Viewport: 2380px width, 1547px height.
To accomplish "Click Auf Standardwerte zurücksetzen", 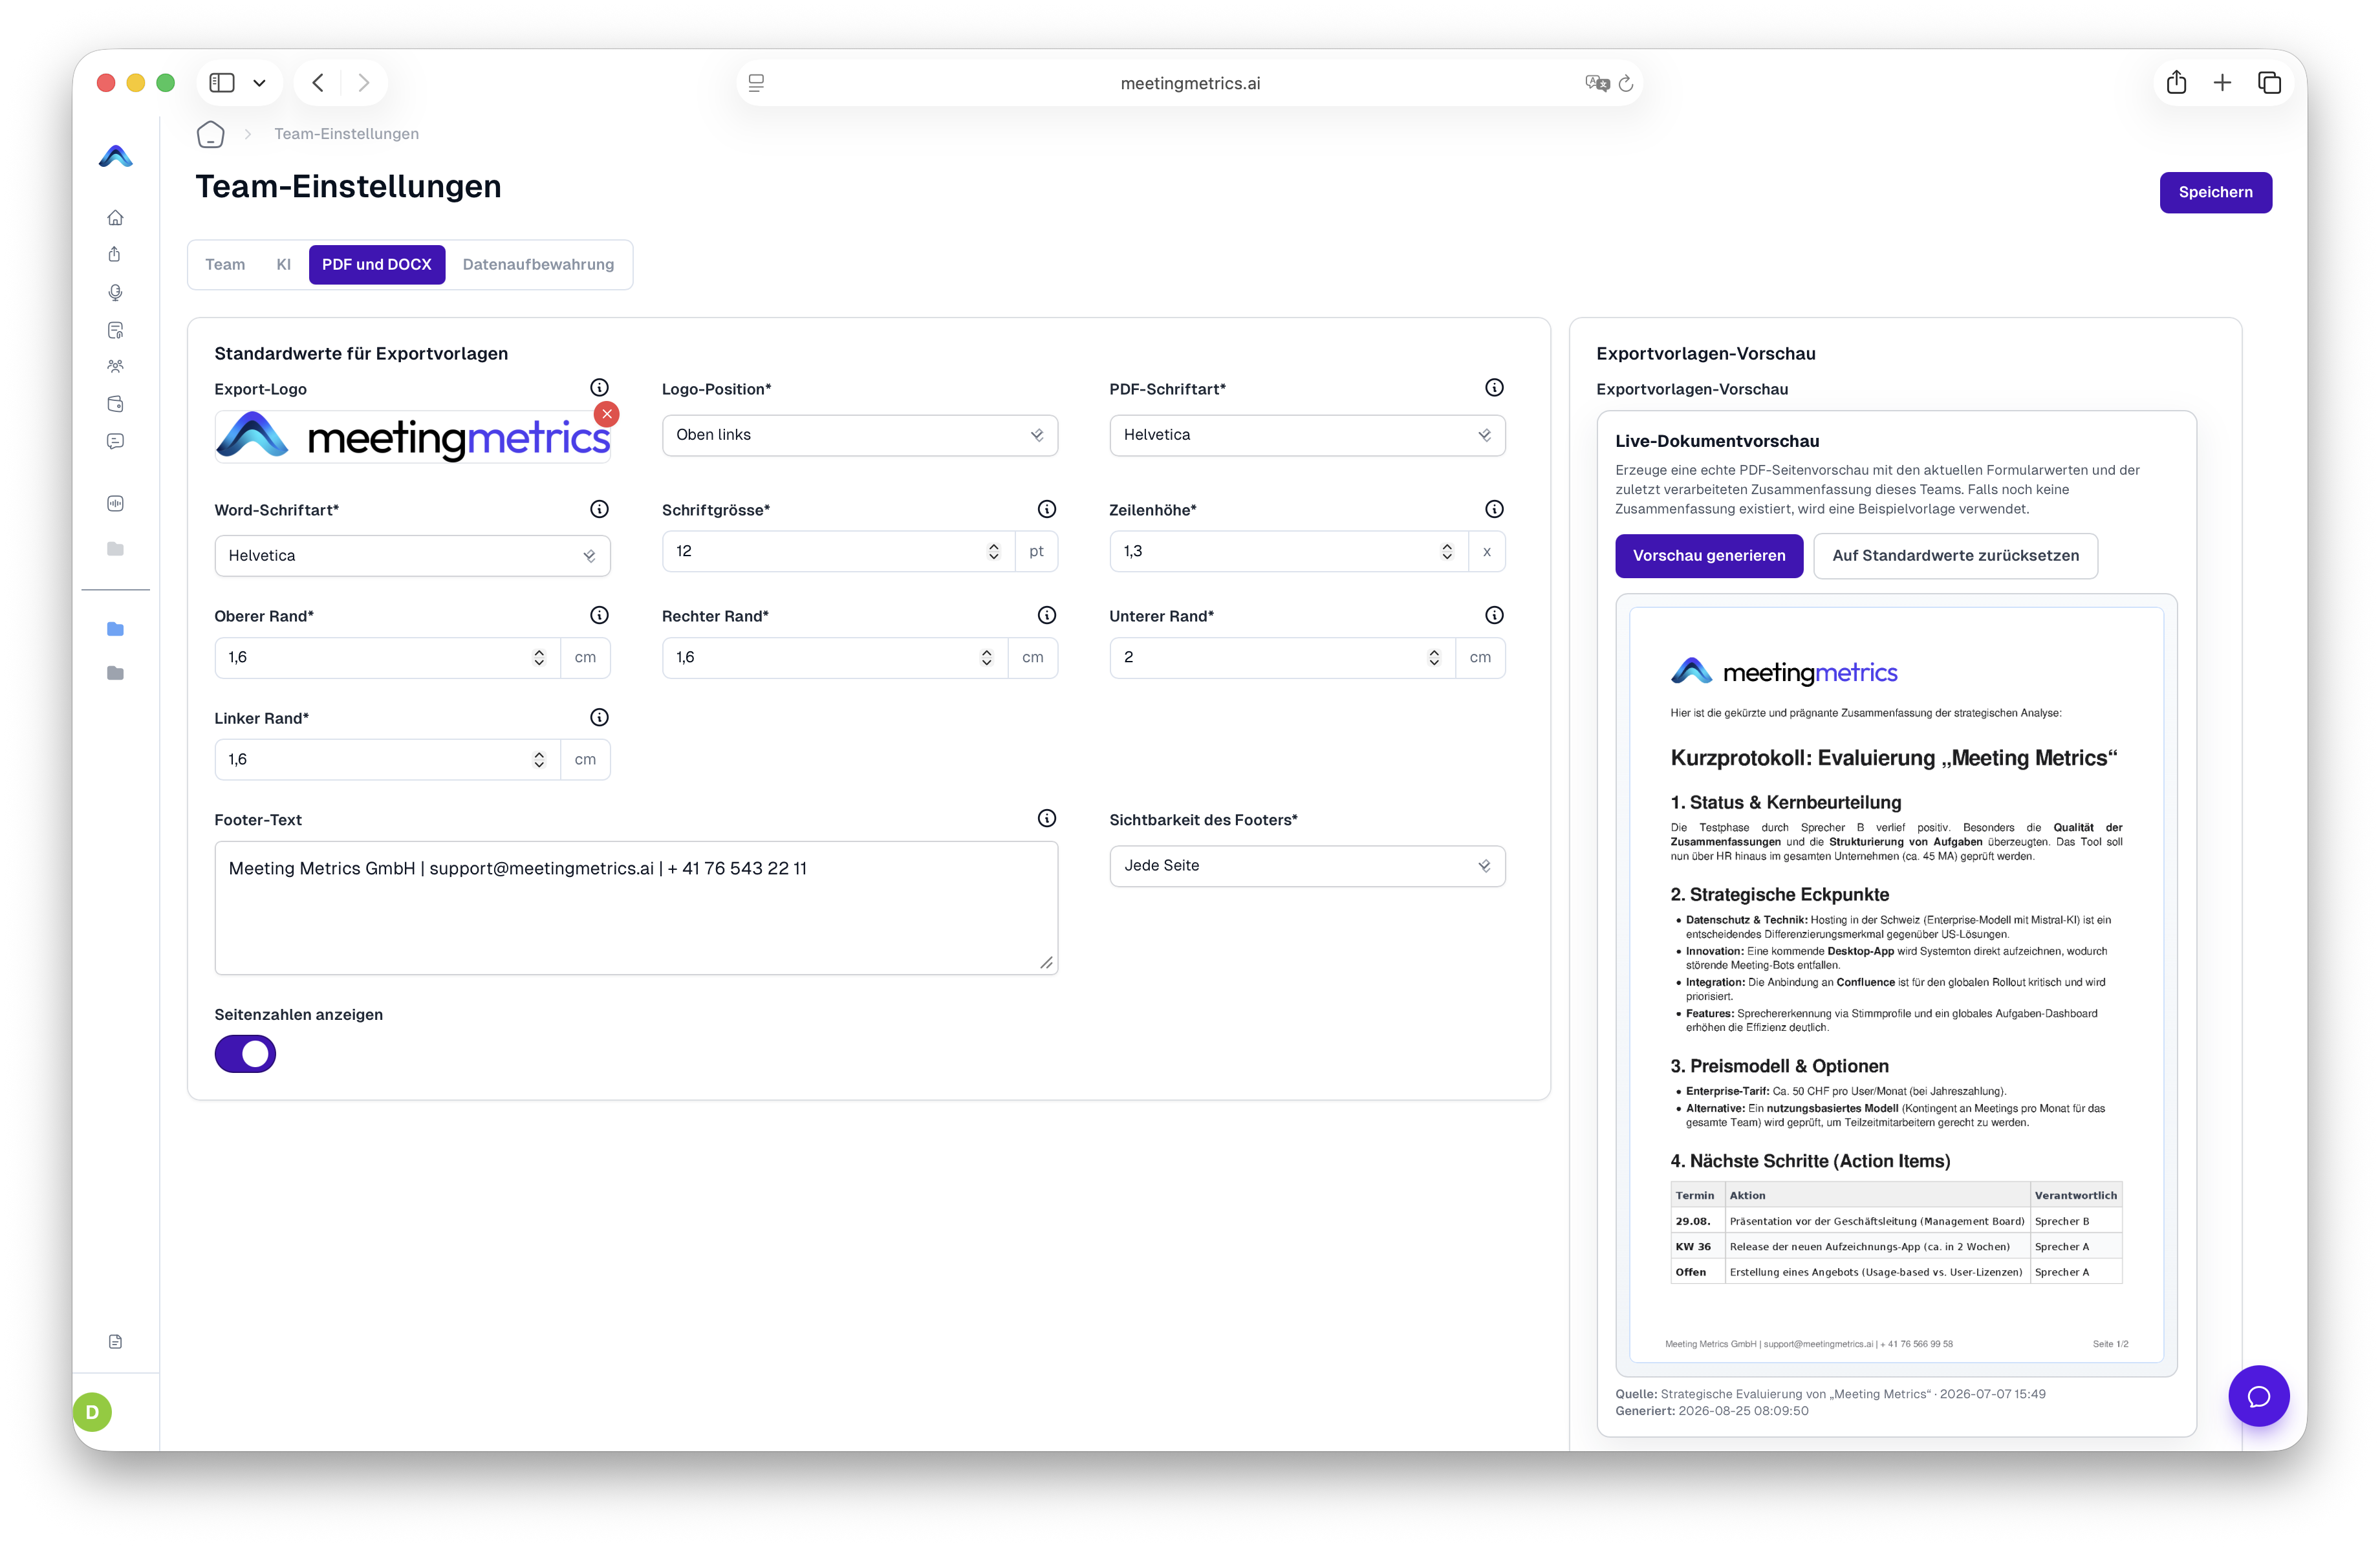I will [1955, 556].
